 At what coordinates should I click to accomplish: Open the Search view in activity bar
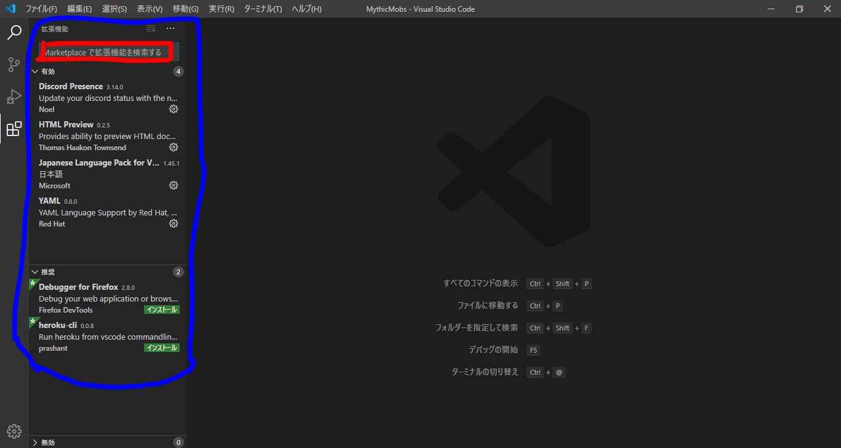coord(14,33)
